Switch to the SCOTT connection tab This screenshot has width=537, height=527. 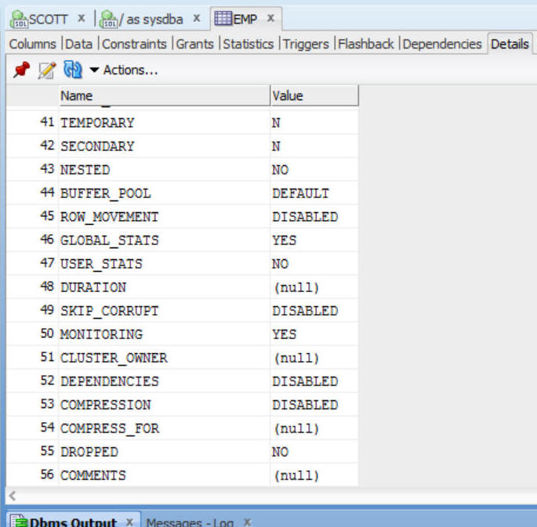45,18
